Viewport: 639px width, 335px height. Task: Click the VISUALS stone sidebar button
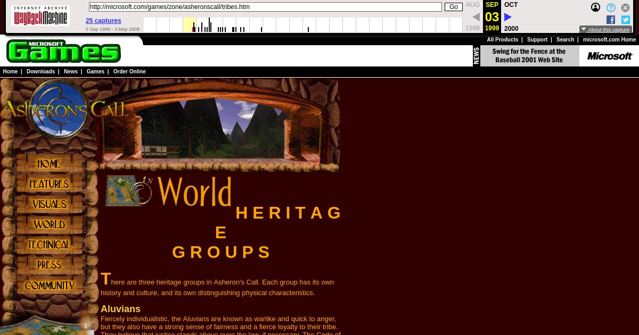(49, 204)
